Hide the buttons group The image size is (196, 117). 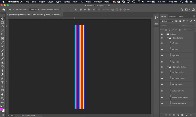point(162,34)
